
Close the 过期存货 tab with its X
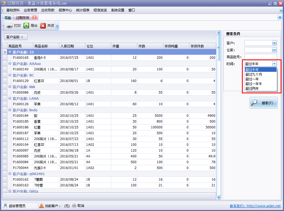pos(34,17)
